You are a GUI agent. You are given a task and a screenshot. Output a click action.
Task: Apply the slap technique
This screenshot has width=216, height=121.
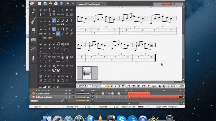(54, 57)
